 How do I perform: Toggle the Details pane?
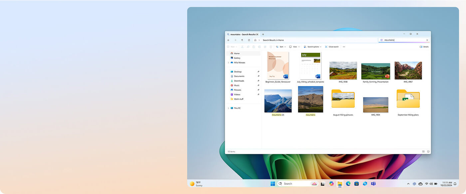click(424, 47)
